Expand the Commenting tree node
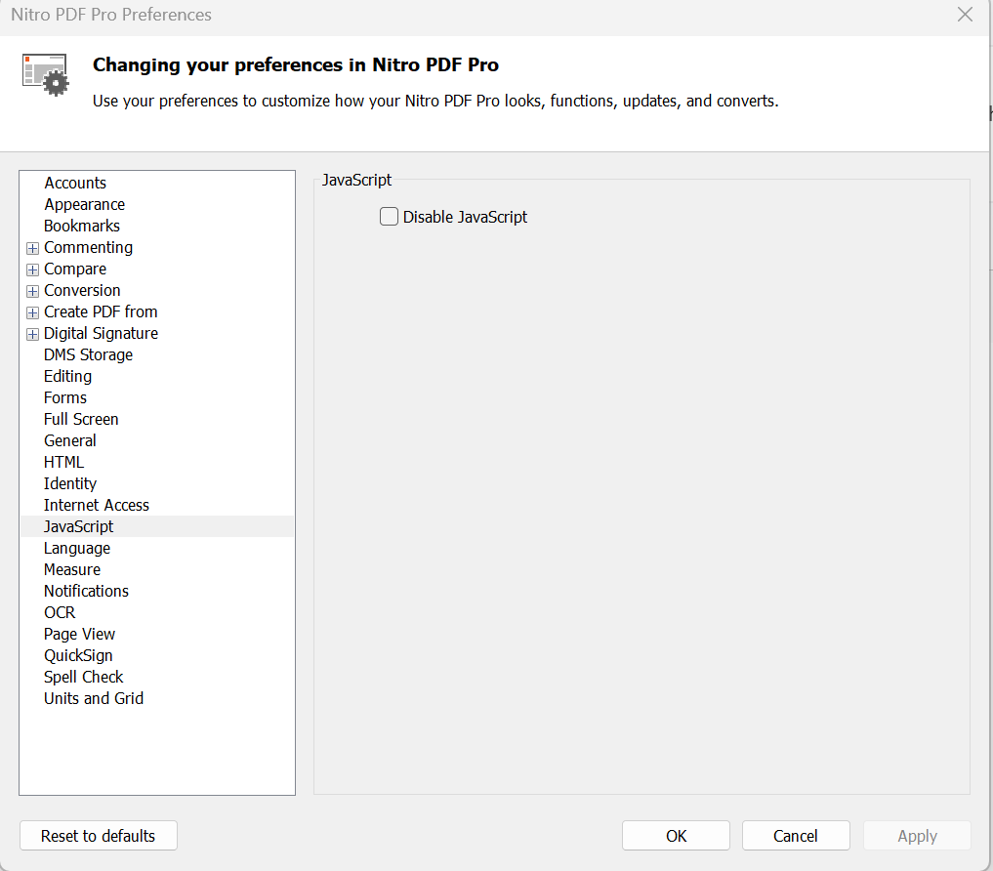 point(32,248)
